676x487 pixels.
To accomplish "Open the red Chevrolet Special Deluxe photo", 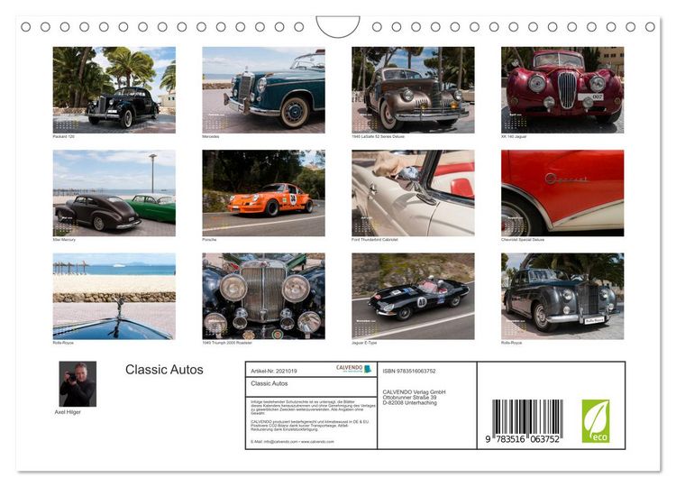I will tap(562, 193).
